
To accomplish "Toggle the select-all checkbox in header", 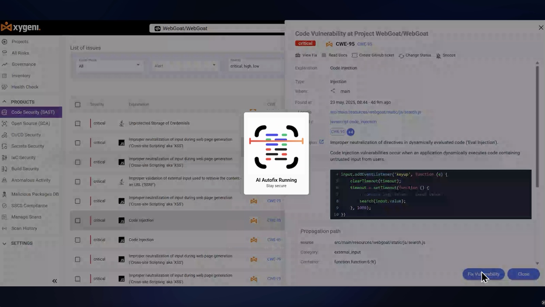I will click(x=78, y=105).
